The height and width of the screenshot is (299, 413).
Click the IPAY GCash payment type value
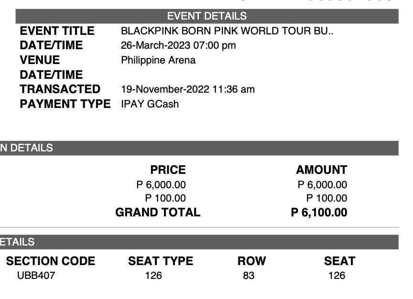tap(150, 104)
